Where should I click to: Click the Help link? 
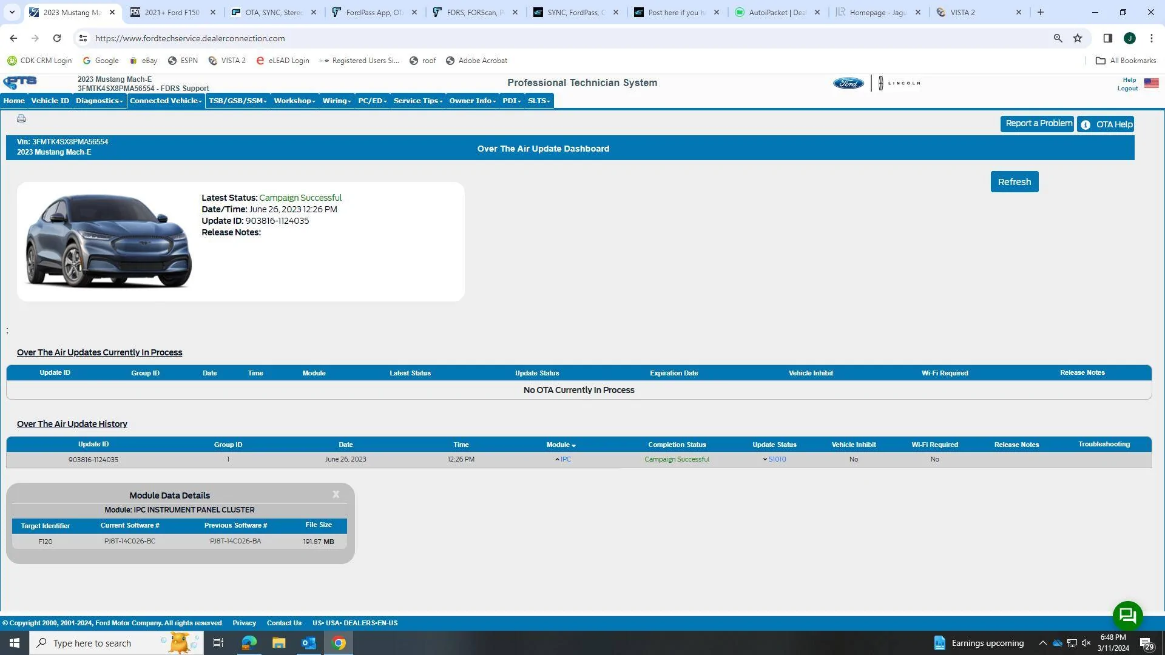(1129, 80)
